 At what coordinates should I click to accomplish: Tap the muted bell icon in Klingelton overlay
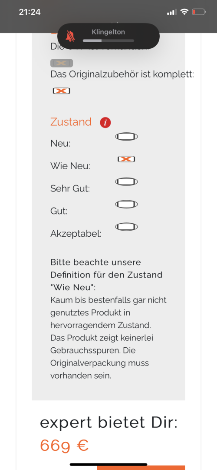[x=70, y=37]
